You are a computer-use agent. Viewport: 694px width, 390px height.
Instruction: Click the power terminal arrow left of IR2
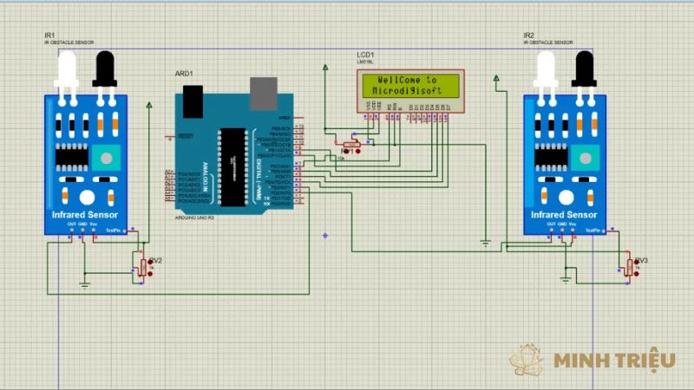click(496, 81)
